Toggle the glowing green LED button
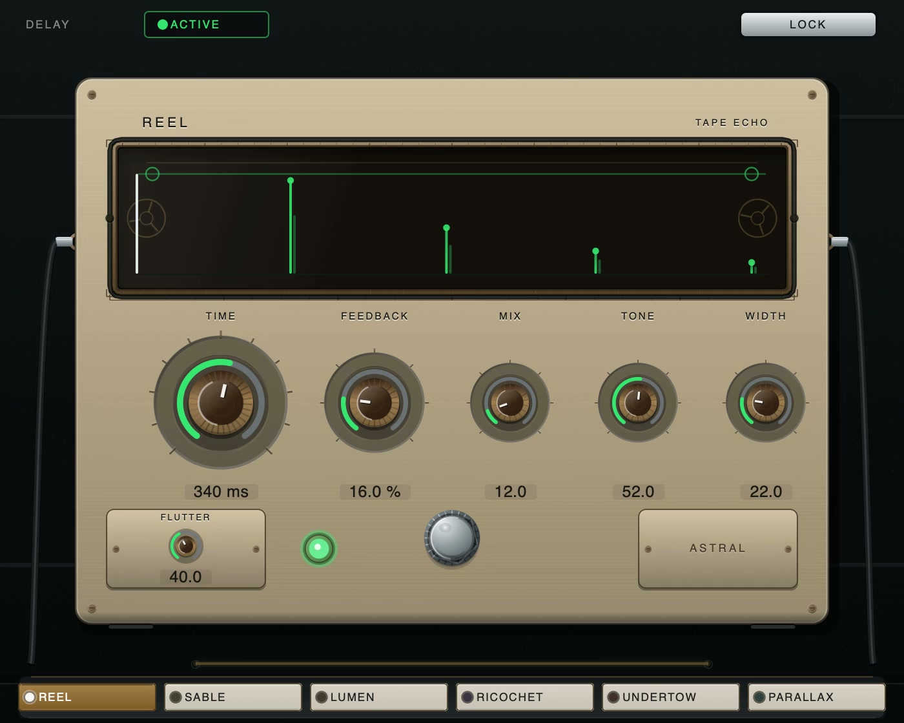Image resolution: width=904 pixels, height=723 pixels. coord(318,549)
